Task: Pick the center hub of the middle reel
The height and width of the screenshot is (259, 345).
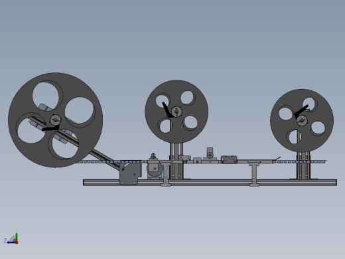Action: (176, 112)
